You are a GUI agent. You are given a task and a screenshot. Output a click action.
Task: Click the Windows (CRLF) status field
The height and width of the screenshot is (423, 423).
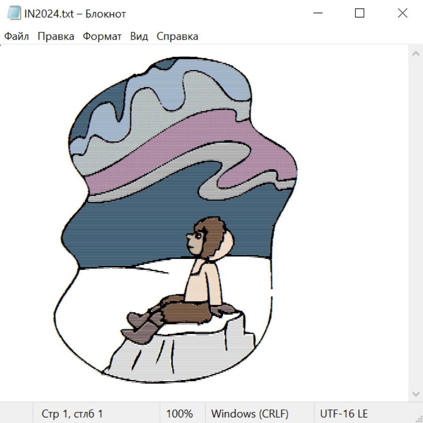point(250,414)
